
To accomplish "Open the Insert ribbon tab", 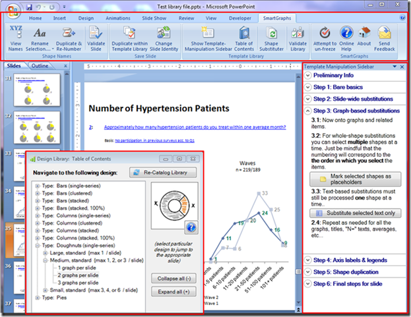I will (x=59, y=18).
